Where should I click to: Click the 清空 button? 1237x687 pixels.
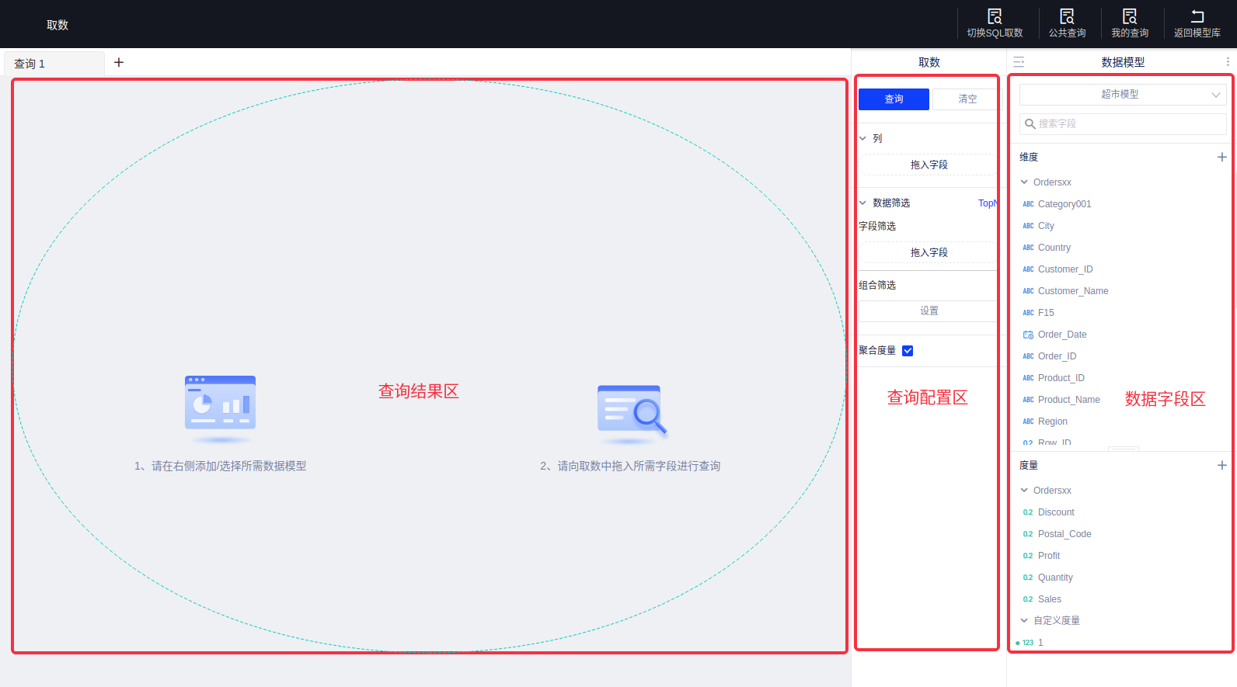[x=967, y=99]
